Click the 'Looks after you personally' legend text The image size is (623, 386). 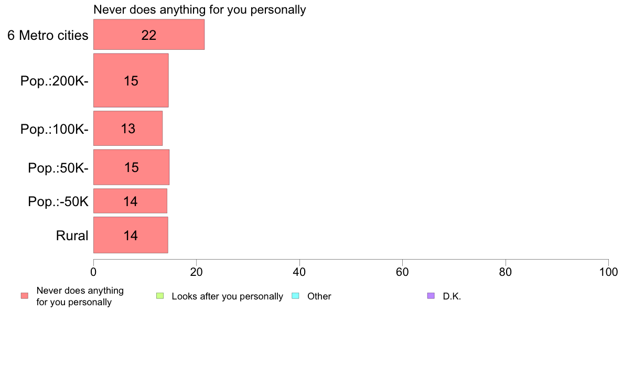pos(227,296)
